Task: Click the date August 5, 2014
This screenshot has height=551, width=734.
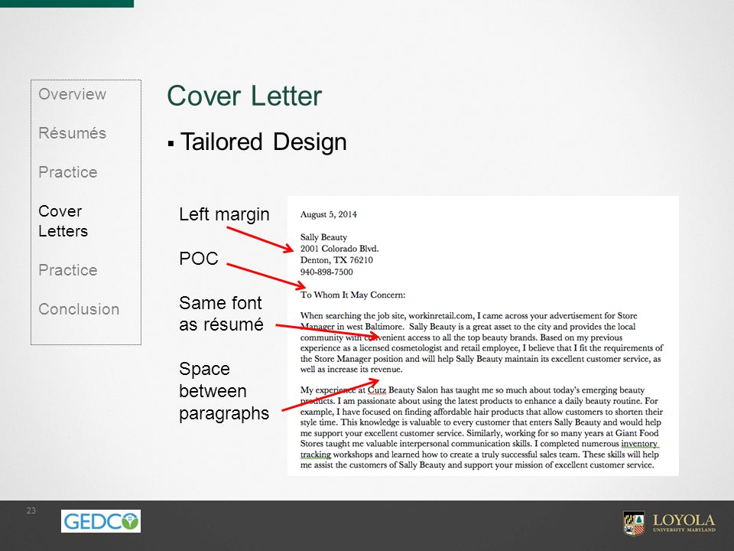Action: click(328, 214)
